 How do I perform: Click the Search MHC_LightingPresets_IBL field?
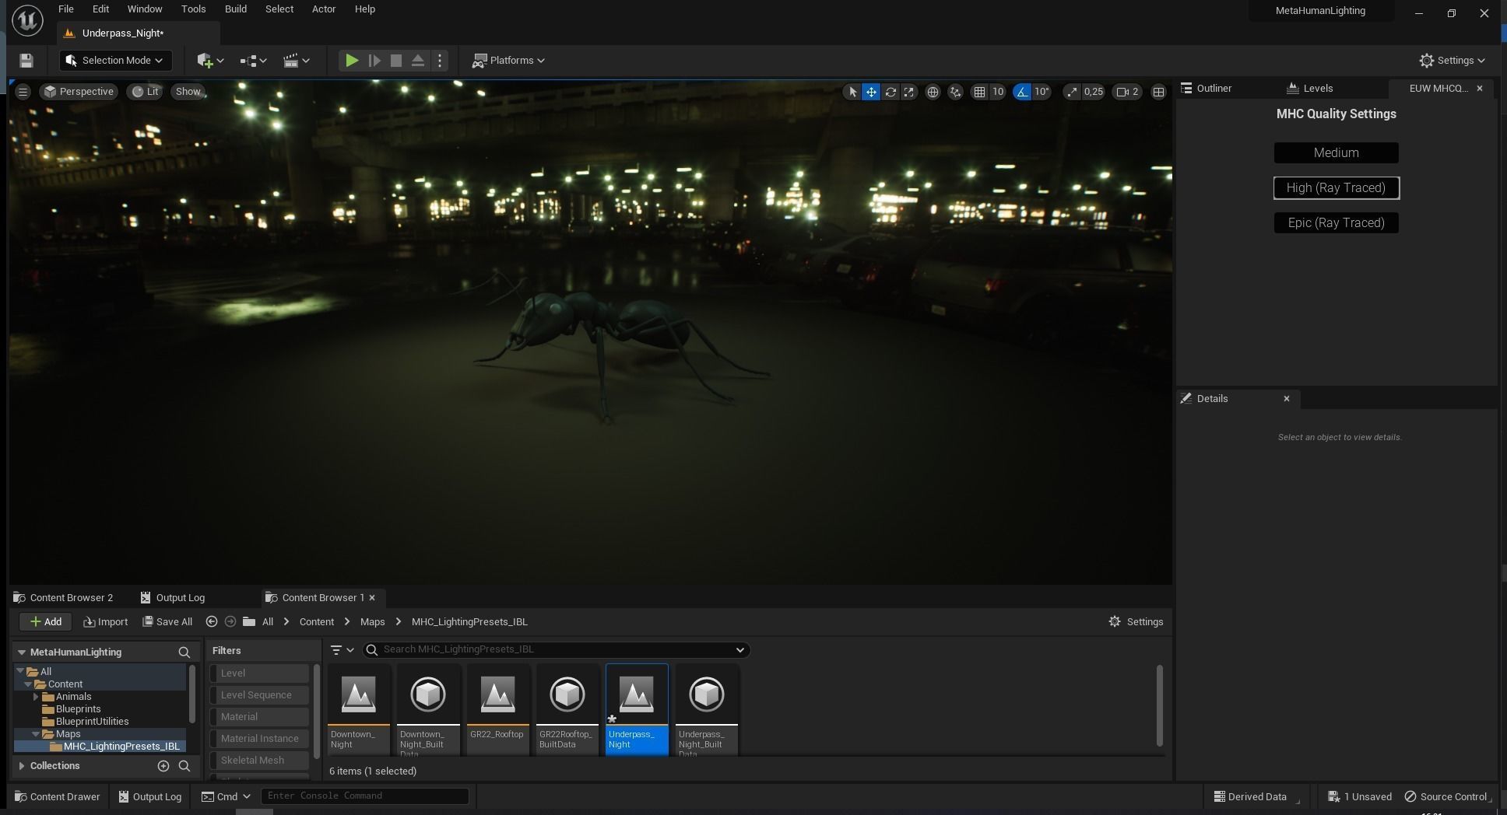[557, 650]
